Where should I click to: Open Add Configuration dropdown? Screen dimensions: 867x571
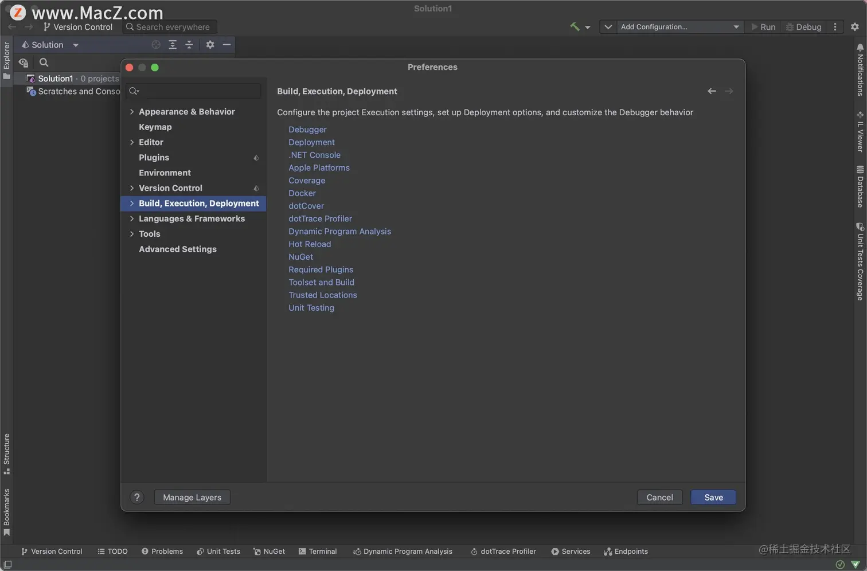click(x=679, y=27)
